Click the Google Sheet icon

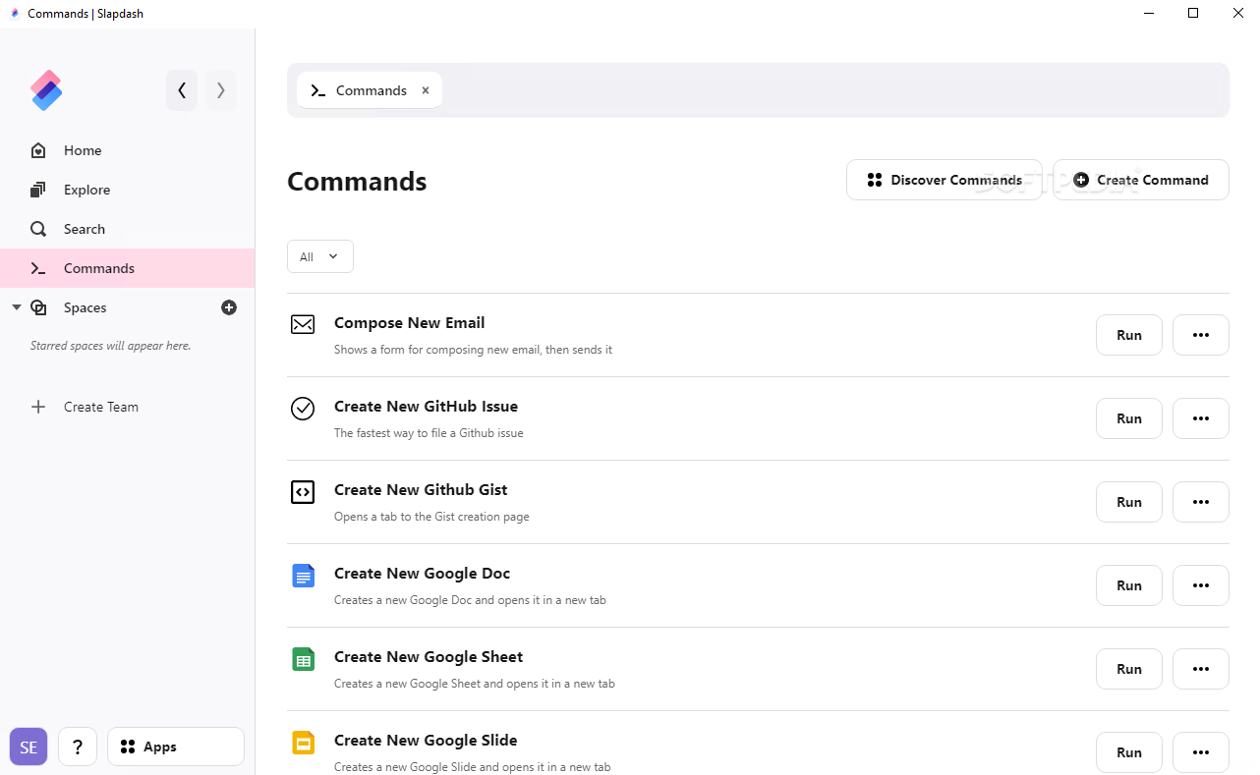click(303, 659)
